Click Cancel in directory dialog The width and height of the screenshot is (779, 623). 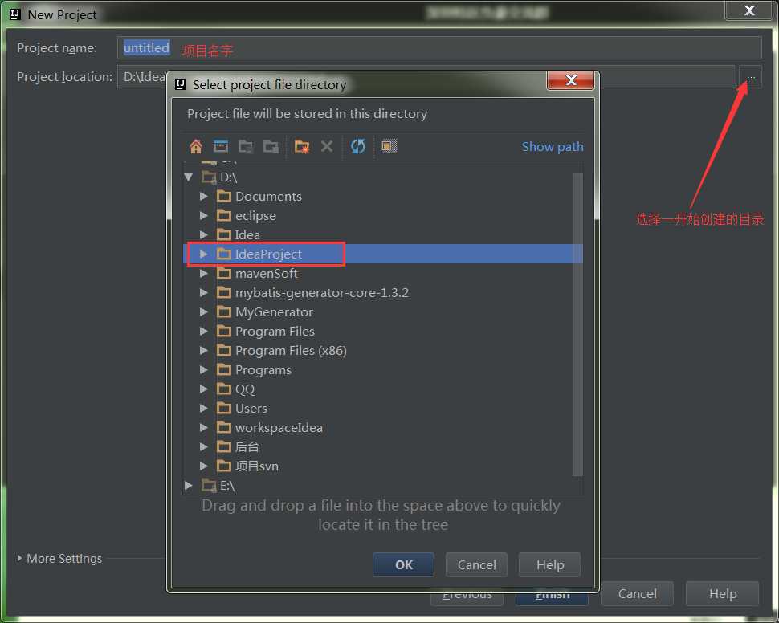point(476,565)
